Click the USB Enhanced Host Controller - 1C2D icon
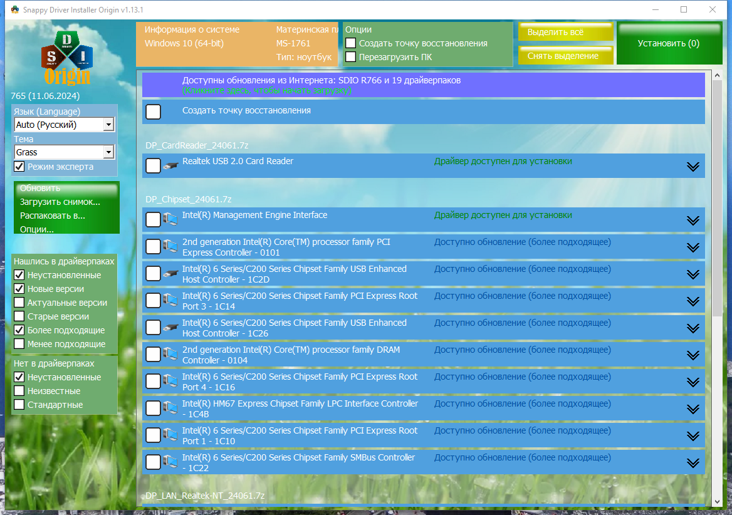732x515 pixels. coord(170,273)
